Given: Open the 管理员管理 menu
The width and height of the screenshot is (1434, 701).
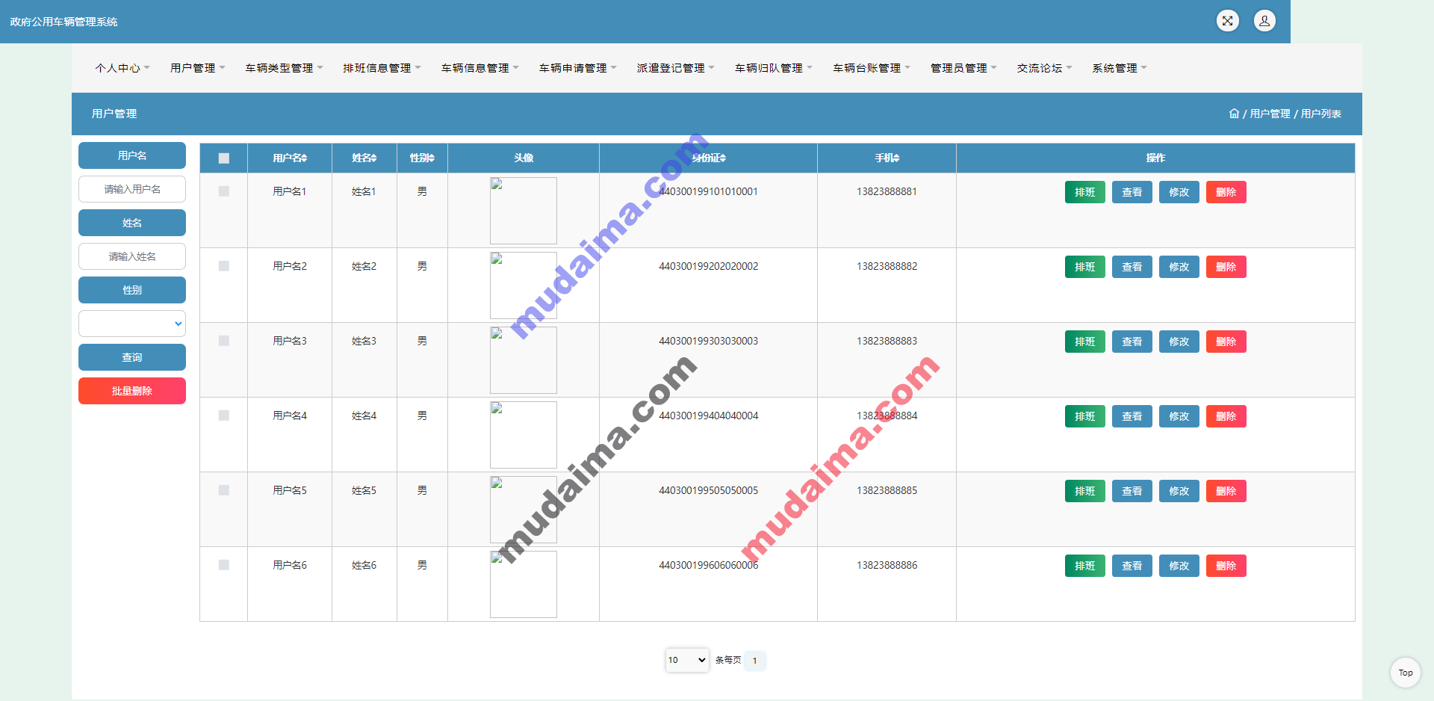Looking at the screenshot, I should point(963,68).
